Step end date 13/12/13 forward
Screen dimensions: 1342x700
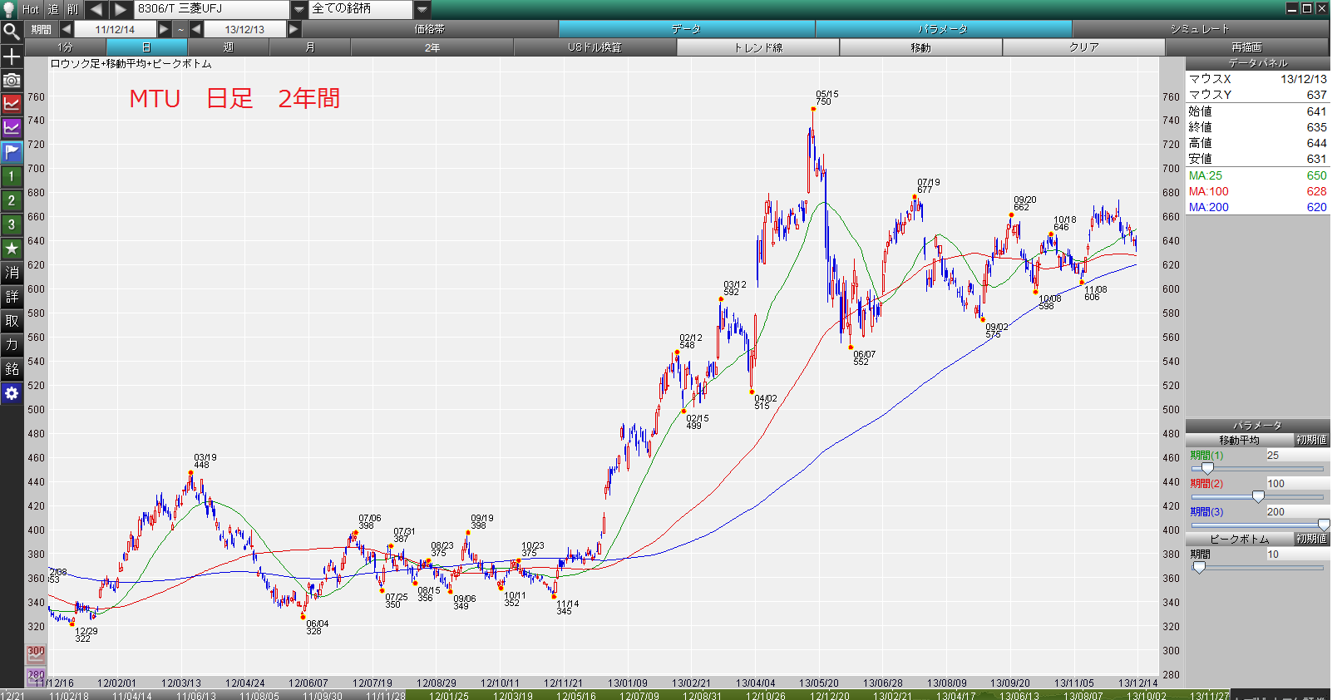(x=294, y=29)
